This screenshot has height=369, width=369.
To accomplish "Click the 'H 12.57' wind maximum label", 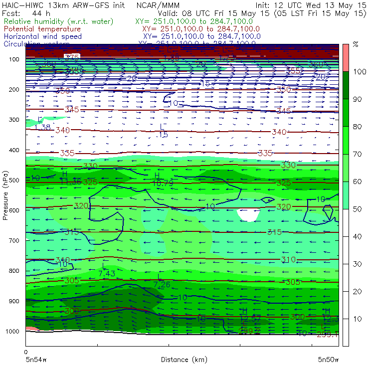I will pos(250,315).
